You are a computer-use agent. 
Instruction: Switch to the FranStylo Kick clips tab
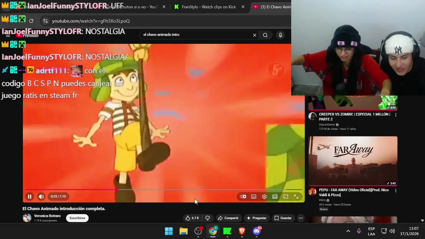pyautogui.click(x=209, y=7)
